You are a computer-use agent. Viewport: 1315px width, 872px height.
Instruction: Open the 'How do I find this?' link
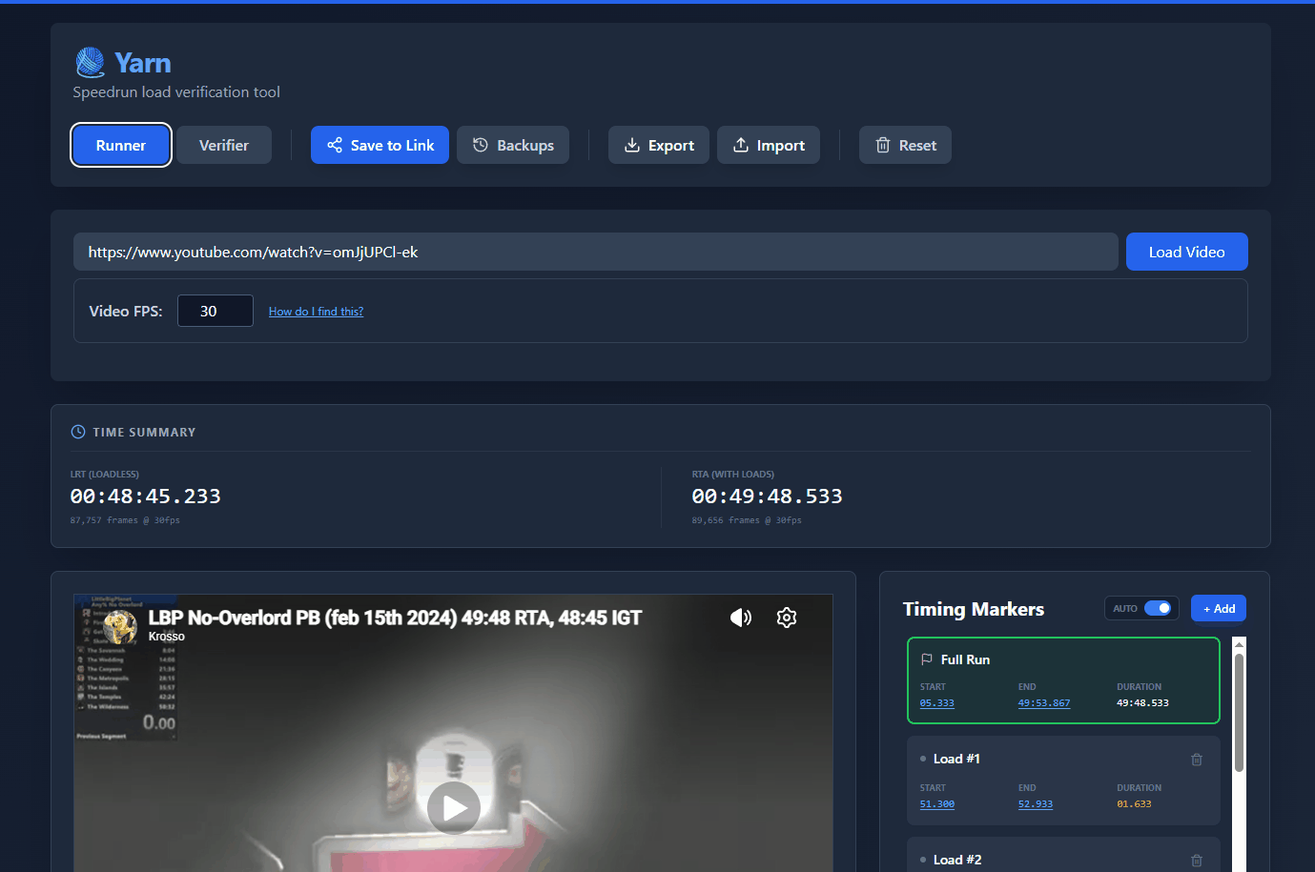pyautogui.click(x=316, y=312)
